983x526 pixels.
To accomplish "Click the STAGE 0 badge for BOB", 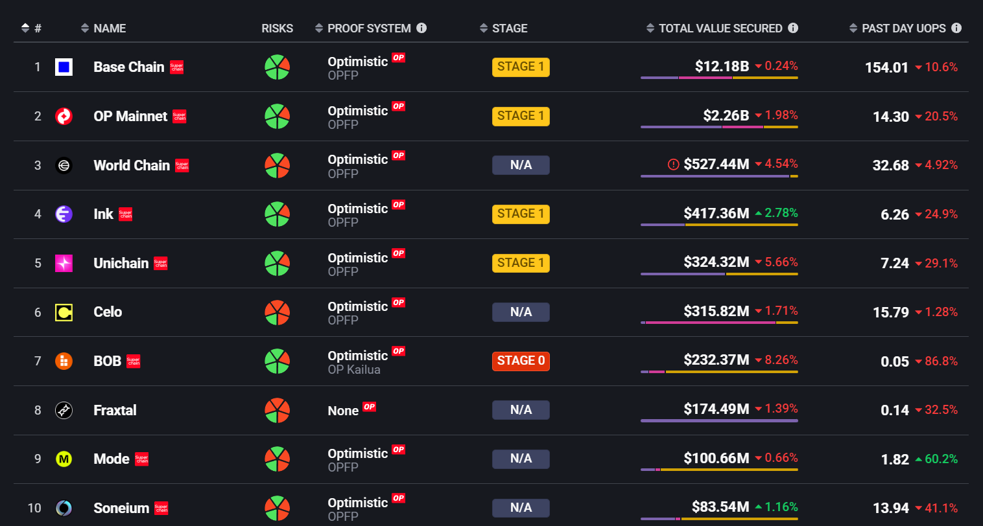I will pos(521,361).
